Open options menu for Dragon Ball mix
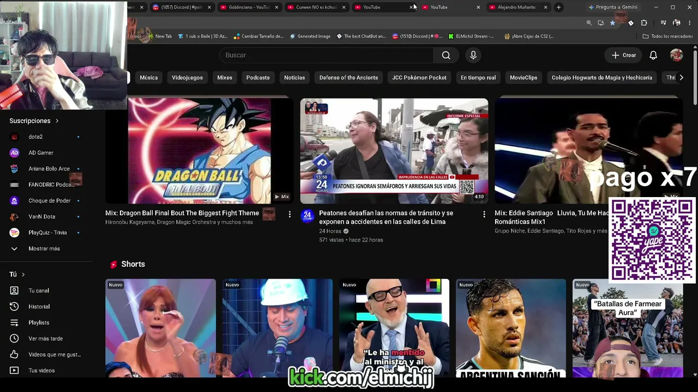Viewport: 698px width, 392px height. [x=290, y=215]
